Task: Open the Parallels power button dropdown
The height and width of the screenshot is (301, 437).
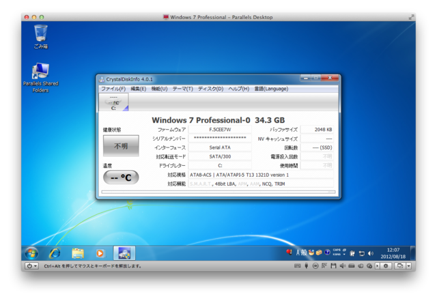Action: 31,266
